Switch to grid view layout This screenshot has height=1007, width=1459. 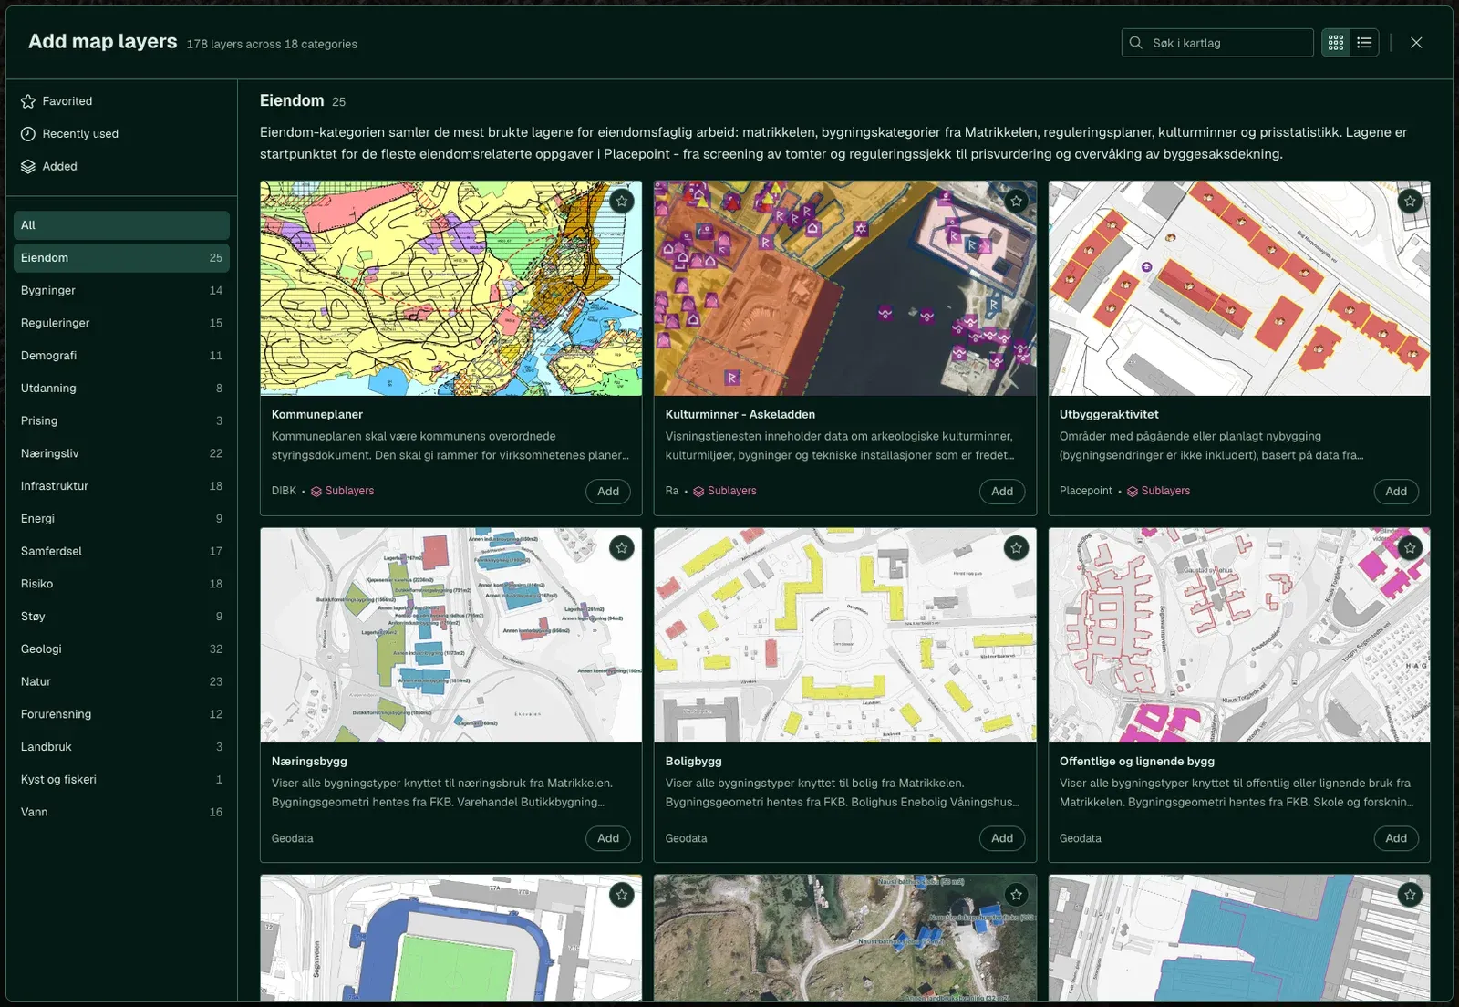point(1336,43)
